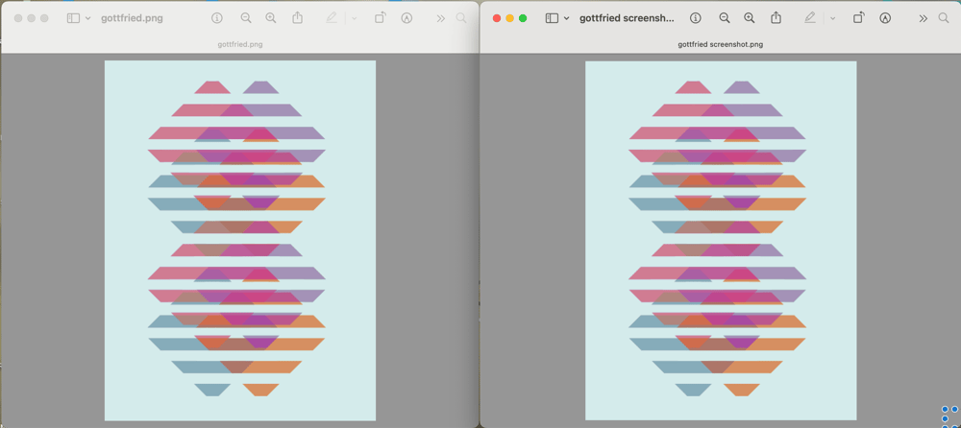Close the gottfried screenshot window
Viewport: 961px width, 428px height.
point(497,18)
